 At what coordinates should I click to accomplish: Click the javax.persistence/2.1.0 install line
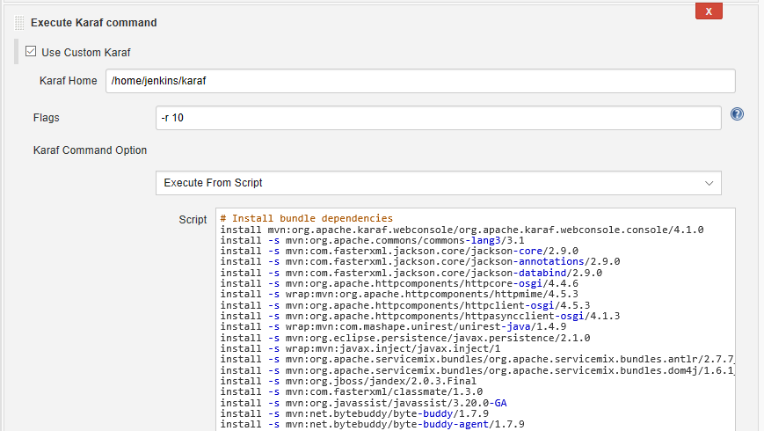click(405, 338)
